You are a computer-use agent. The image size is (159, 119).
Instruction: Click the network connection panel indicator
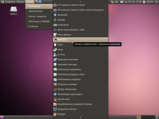tap(112, 2)
